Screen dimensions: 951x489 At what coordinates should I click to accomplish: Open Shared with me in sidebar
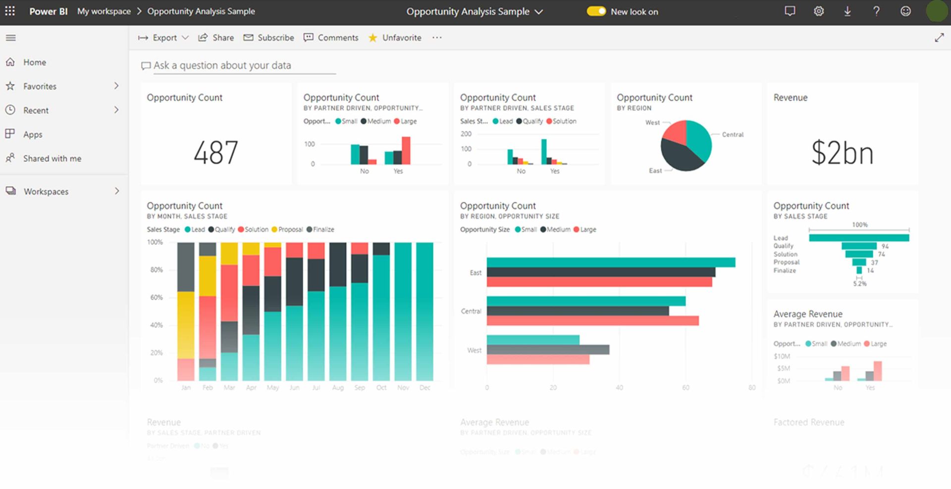point(52,158)
